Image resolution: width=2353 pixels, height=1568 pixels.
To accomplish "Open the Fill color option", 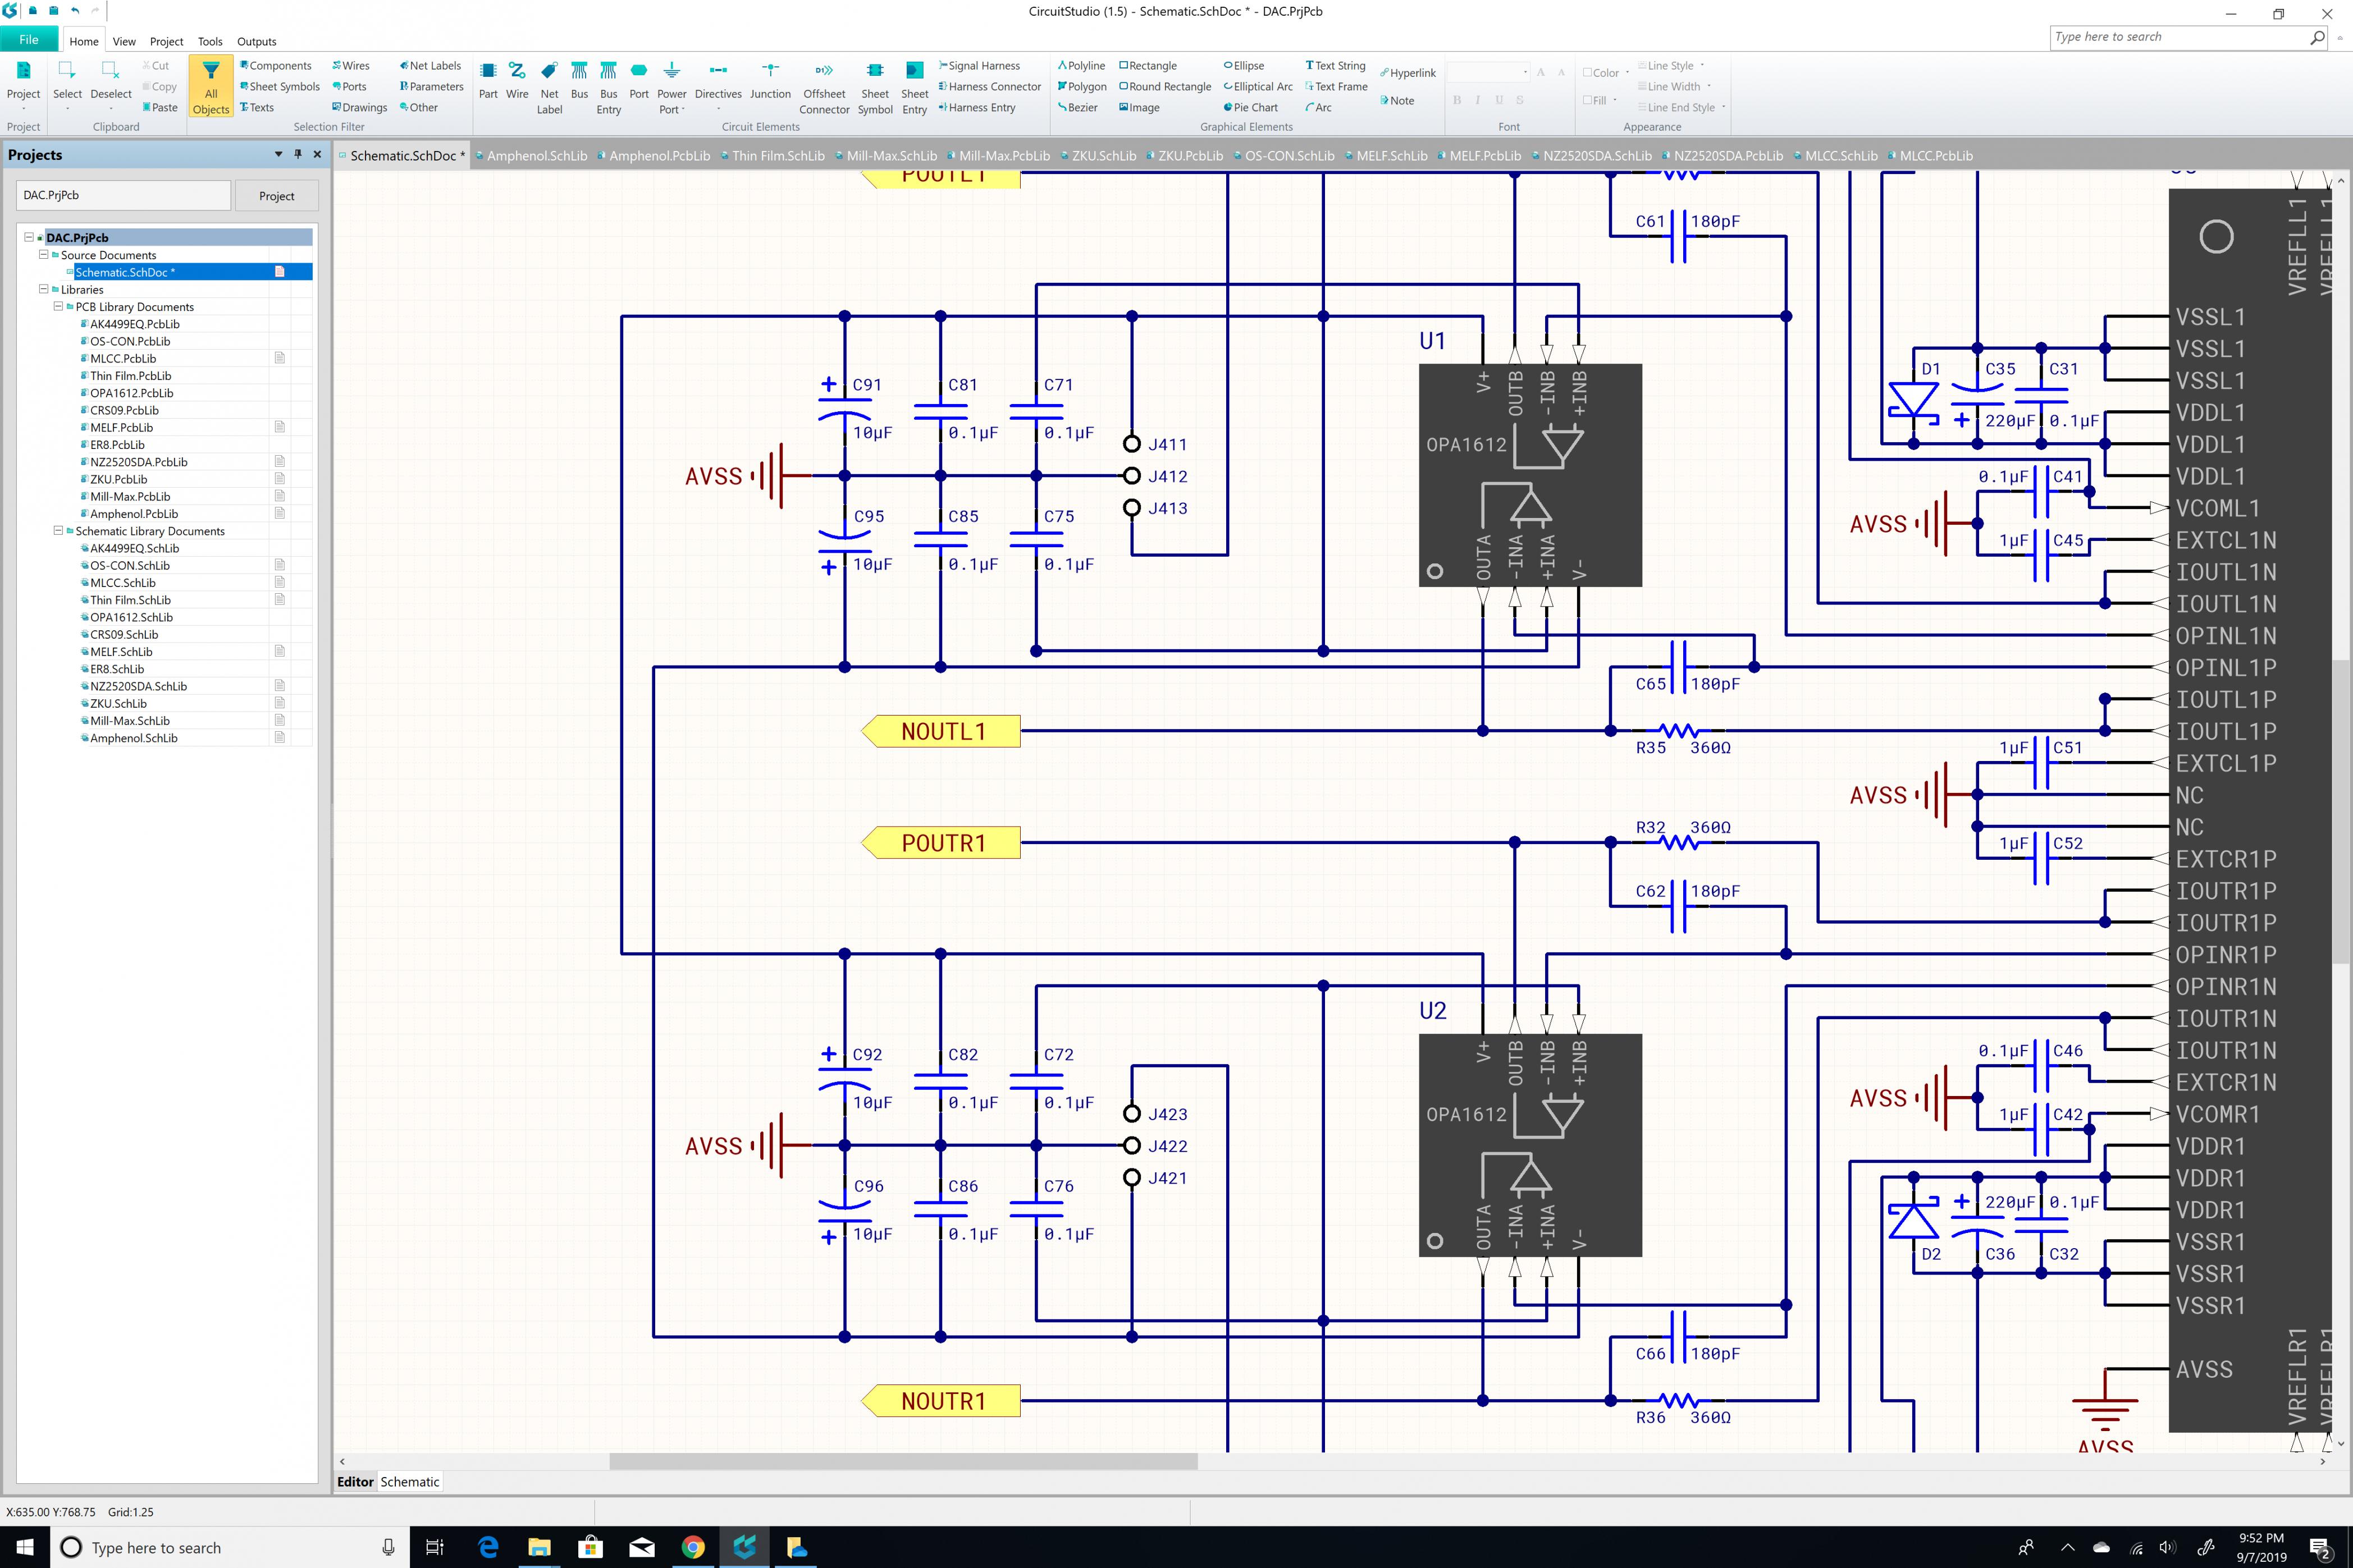I will tap(1600, 100).
